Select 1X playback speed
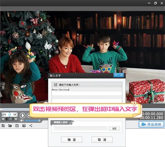Viewport: 165px width, 147px height. click(x=10, y=114)
